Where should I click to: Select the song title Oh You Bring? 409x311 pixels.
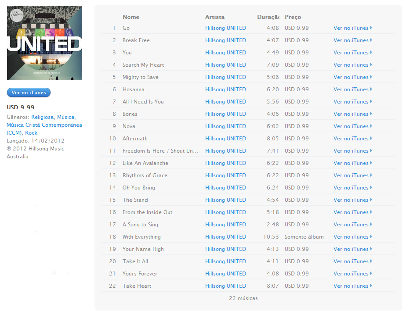[x=139, y=188]
